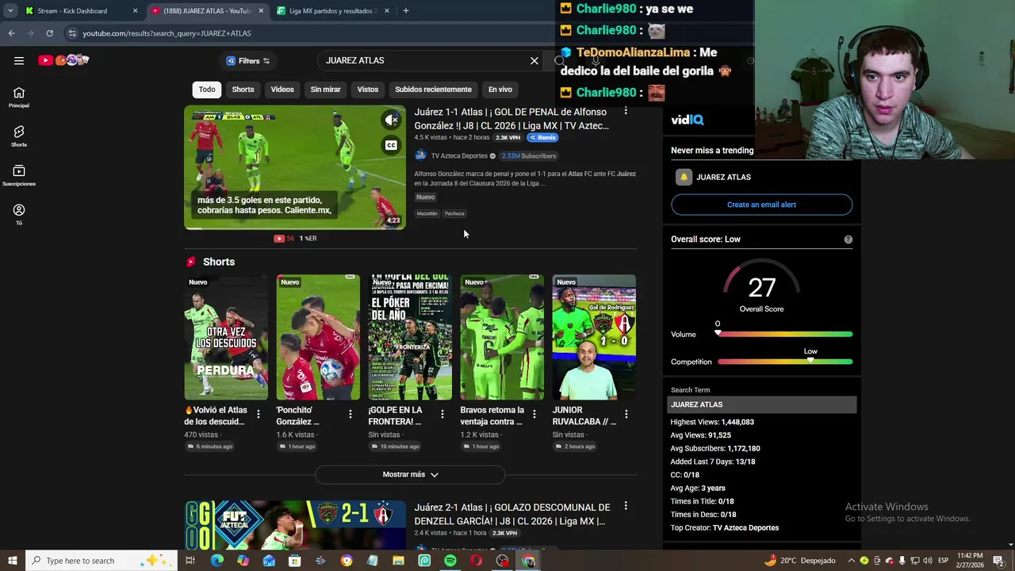This screenshot has width=1015, height=571.
Task: Click the vidIQ logo in side panel
Action: 688,120
